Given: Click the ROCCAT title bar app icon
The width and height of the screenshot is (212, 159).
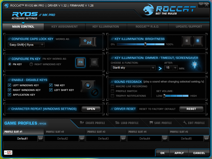Looking at the screenshot, I should click(6, 6).
